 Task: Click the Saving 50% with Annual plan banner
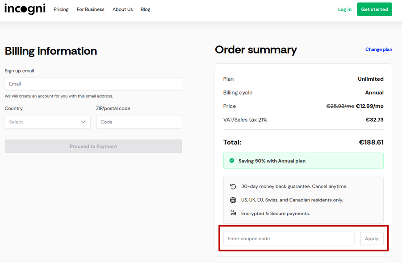[303, 160]
